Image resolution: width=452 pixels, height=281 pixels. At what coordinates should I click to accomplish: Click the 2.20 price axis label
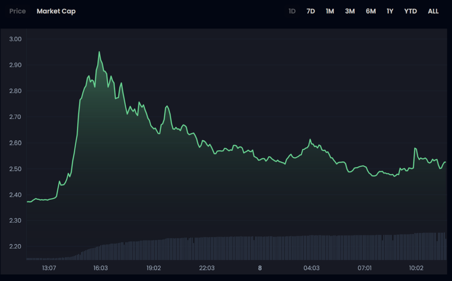pos(15,247)
